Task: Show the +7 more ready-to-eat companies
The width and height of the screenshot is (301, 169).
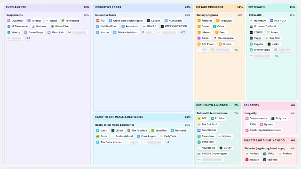Action: tap(168, 142)
